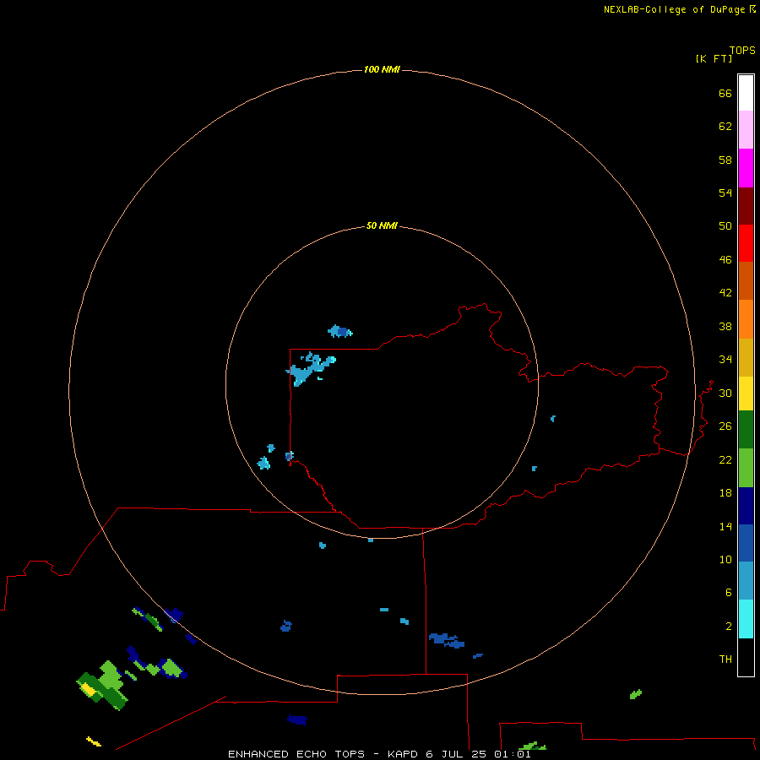Click the 50 NMI range ring label
Image resolution: width=760 pixels, height=760 pixels.
point(382,225)
